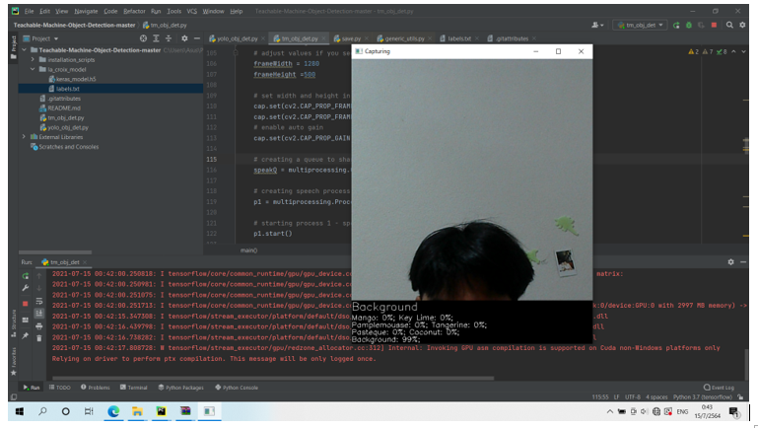
Task: Click the Print icon in Run panel
Action: pos(39,326)
